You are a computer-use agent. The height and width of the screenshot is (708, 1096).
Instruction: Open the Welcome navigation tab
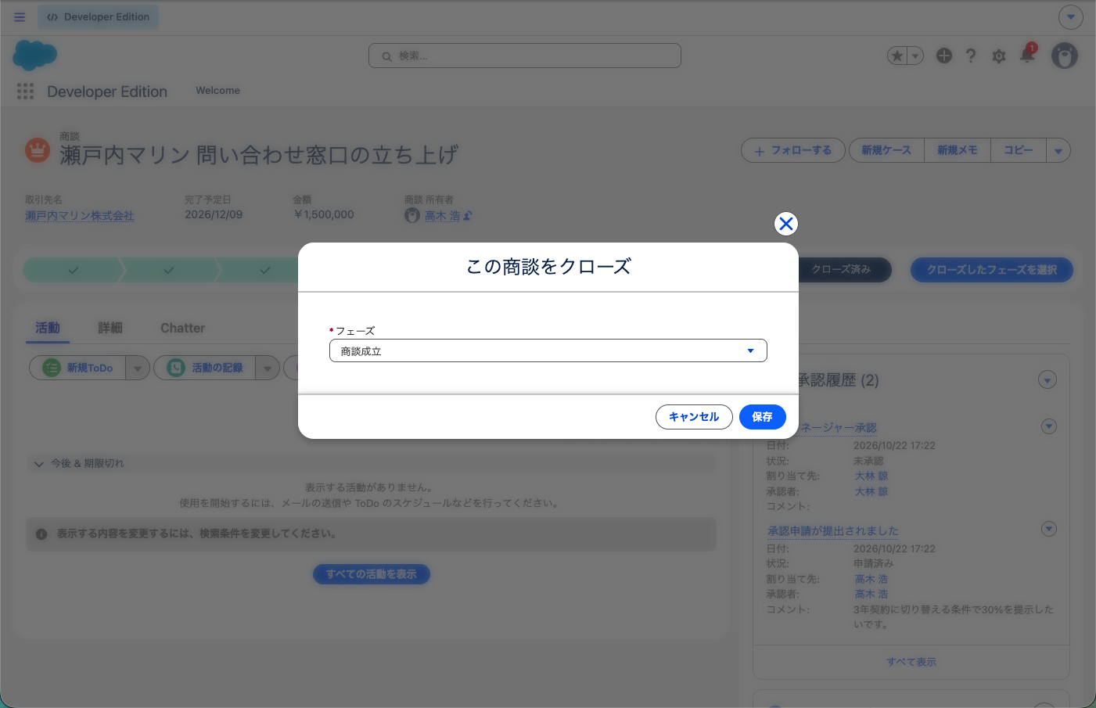217,91
